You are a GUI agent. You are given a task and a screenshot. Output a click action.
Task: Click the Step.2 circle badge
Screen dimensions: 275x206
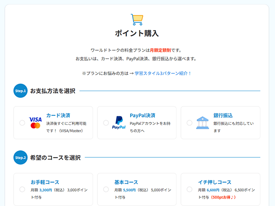21,158
